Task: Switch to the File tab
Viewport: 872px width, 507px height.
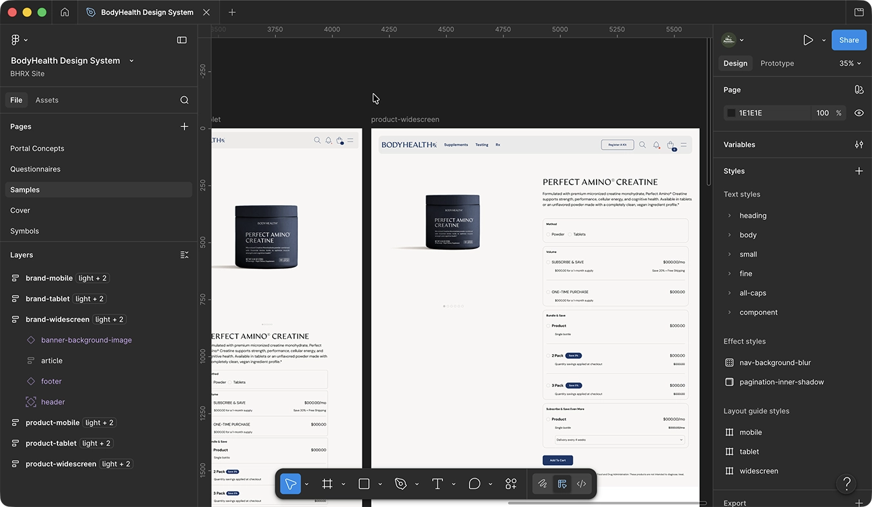Action: 16,100
